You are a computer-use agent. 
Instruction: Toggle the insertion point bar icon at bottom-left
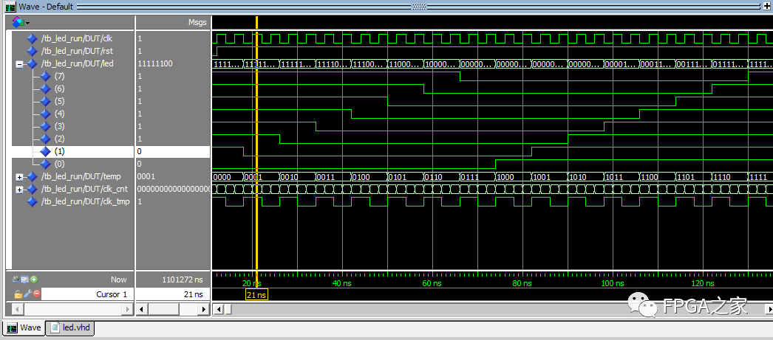[16, 280]
